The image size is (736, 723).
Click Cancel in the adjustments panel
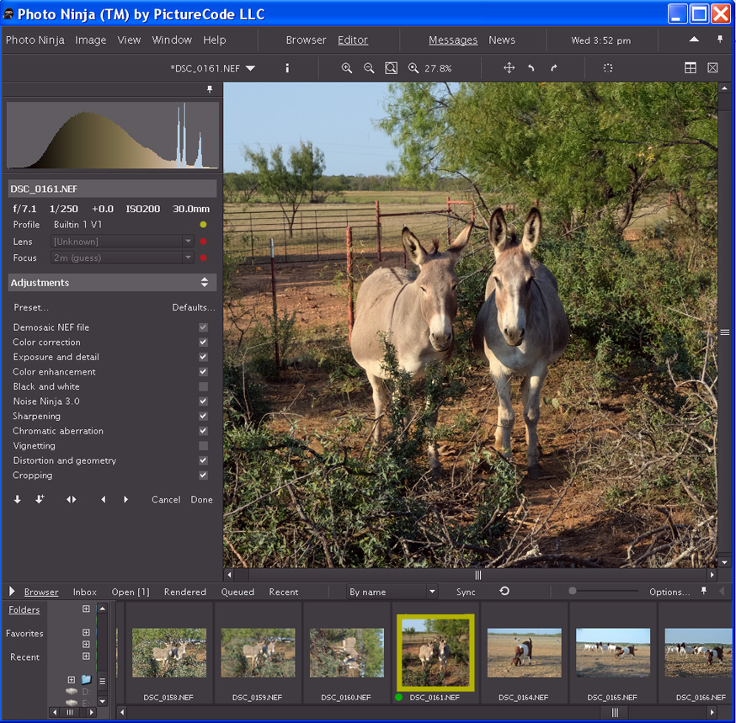pyautogui.click(x=166, y=499)
